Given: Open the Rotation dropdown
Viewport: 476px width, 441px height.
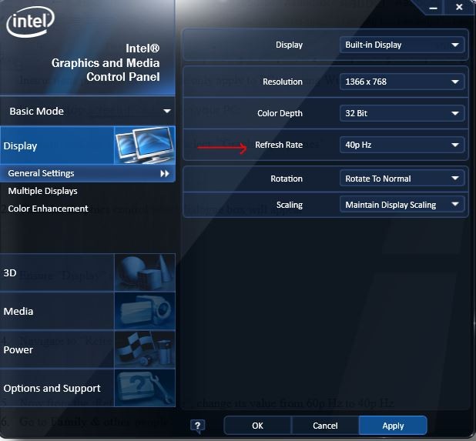Looking at the screenshot, I should [x=402, y=179].
